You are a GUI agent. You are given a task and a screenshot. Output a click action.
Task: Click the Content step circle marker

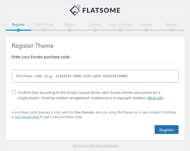pyautogui.click(x=95, y=30)
